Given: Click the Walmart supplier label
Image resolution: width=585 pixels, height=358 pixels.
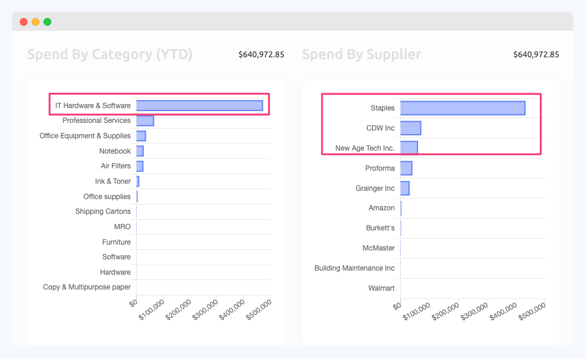Looking at the screenshot, I should click(x=381, y=288).
